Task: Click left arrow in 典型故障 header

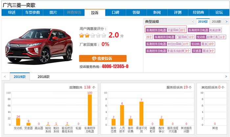Action: (x=193, y=22)
